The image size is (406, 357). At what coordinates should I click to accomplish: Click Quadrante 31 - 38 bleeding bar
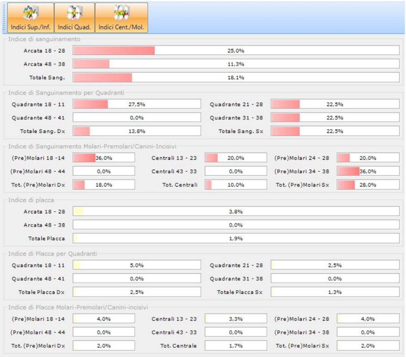click(335, 118)
